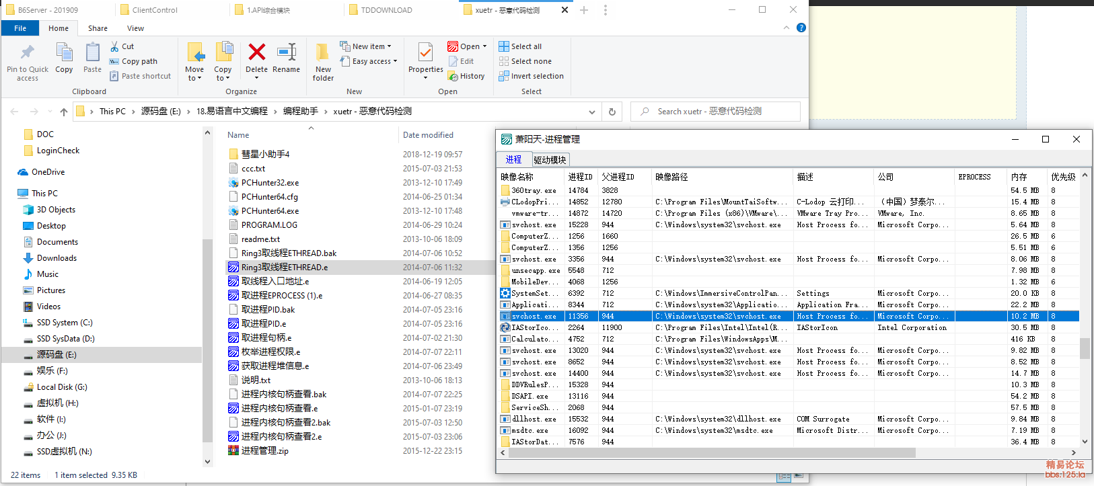Screen dimensions: 1094x486
Task: Refresh the current folder view
Action: pos(612,112)
